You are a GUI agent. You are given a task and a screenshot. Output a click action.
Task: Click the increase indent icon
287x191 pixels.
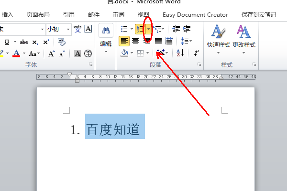187,29
